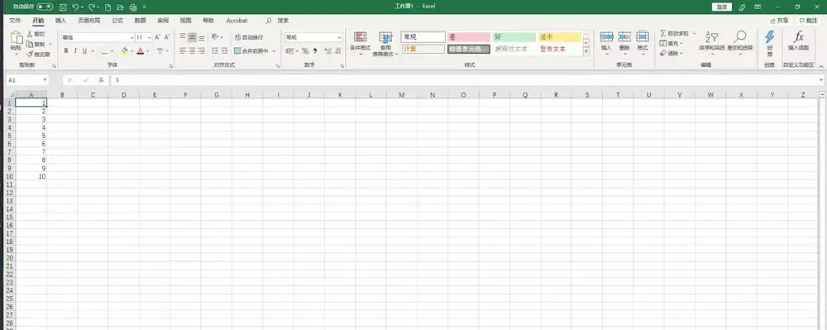This screenshot has width=827, height=330.
Task: Click the Sign in (登录) button
Action: (x=722, y=7)
